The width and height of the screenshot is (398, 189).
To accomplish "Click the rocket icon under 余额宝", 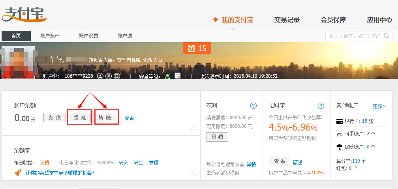I will [x=18, y=173].
